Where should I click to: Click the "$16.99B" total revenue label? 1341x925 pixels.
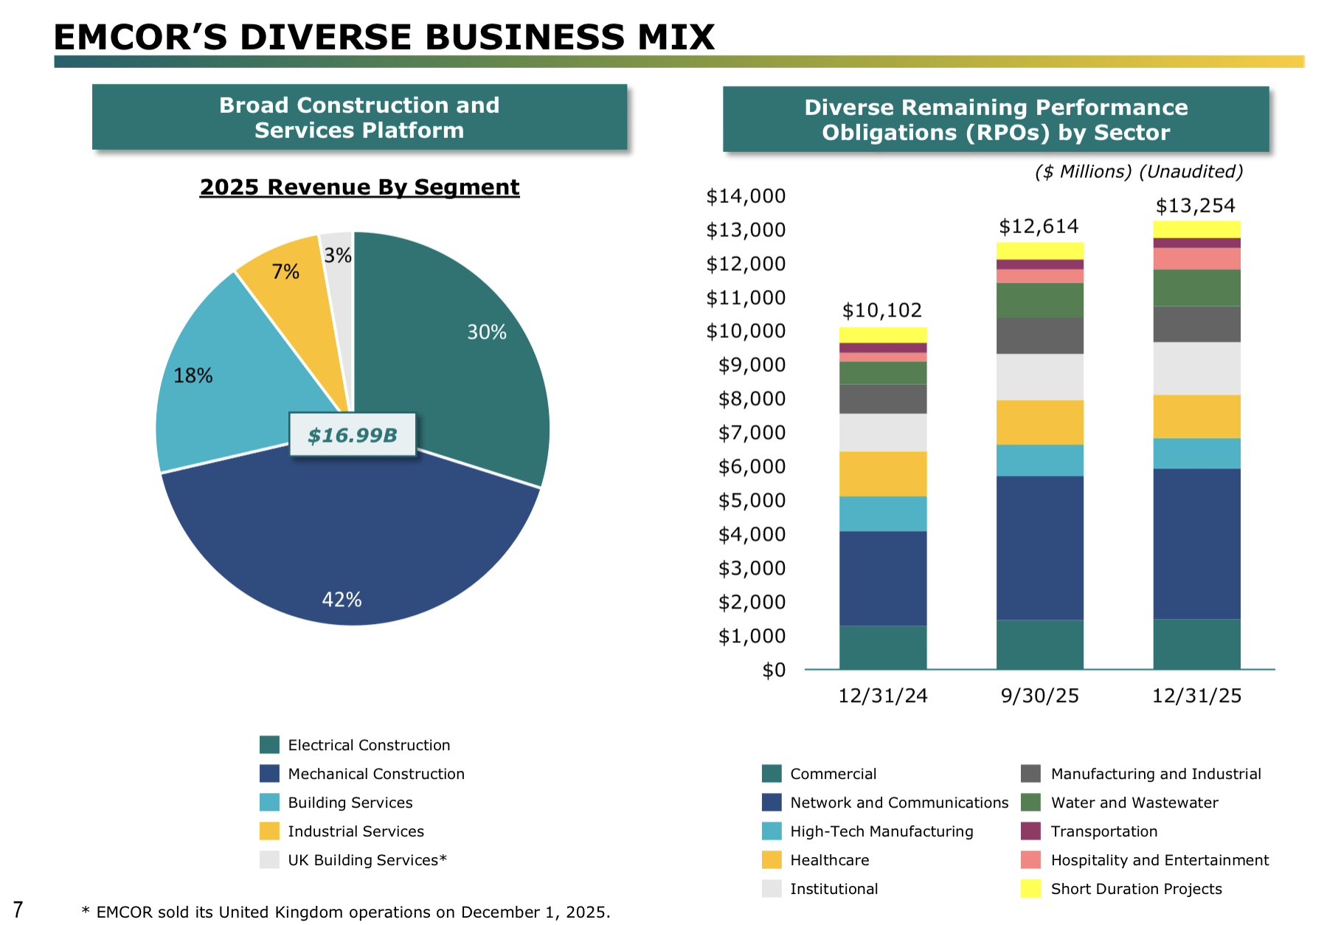[353, 434]
